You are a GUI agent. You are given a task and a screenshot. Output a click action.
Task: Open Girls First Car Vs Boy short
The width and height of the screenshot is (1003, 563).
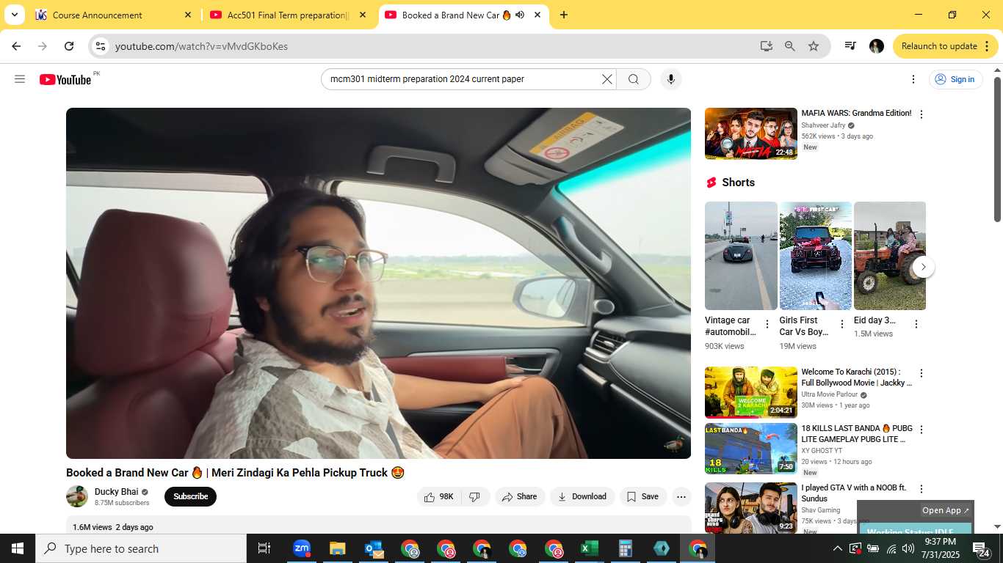[x=816, y=256]
